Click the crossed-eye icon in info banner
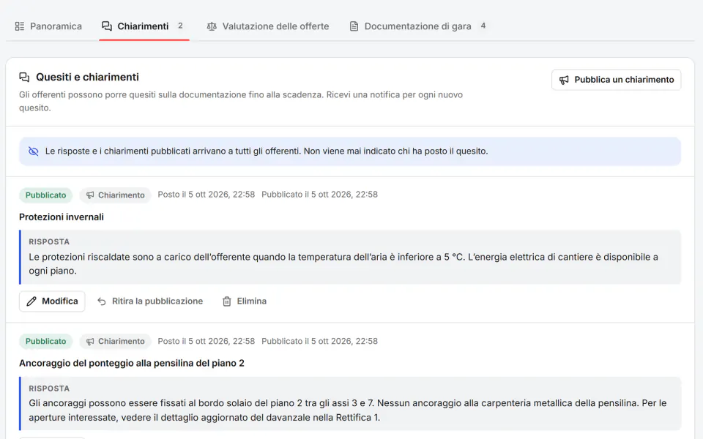The height and width of the screenshot is (439, 703). [34, 151]
